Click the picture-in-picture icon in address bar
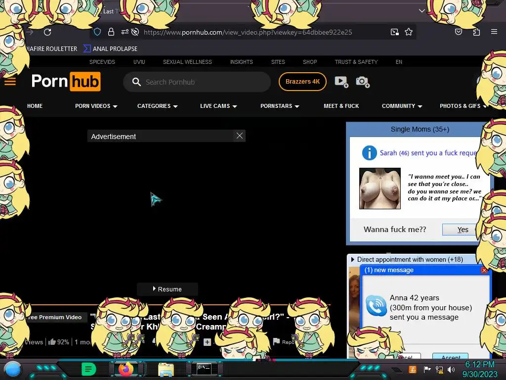Screen dimensions: 506x380 tap(394, 32)
